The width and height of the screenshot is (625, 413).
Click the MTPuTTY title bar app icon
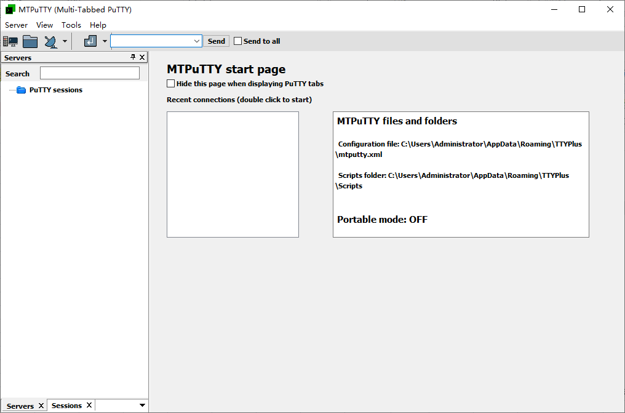[x=10, y=9]
